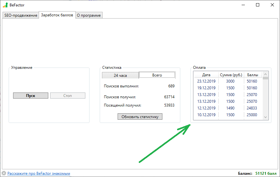Click the Поисков получил value 63714
The image size is (280, 177).
click(169, 97)
